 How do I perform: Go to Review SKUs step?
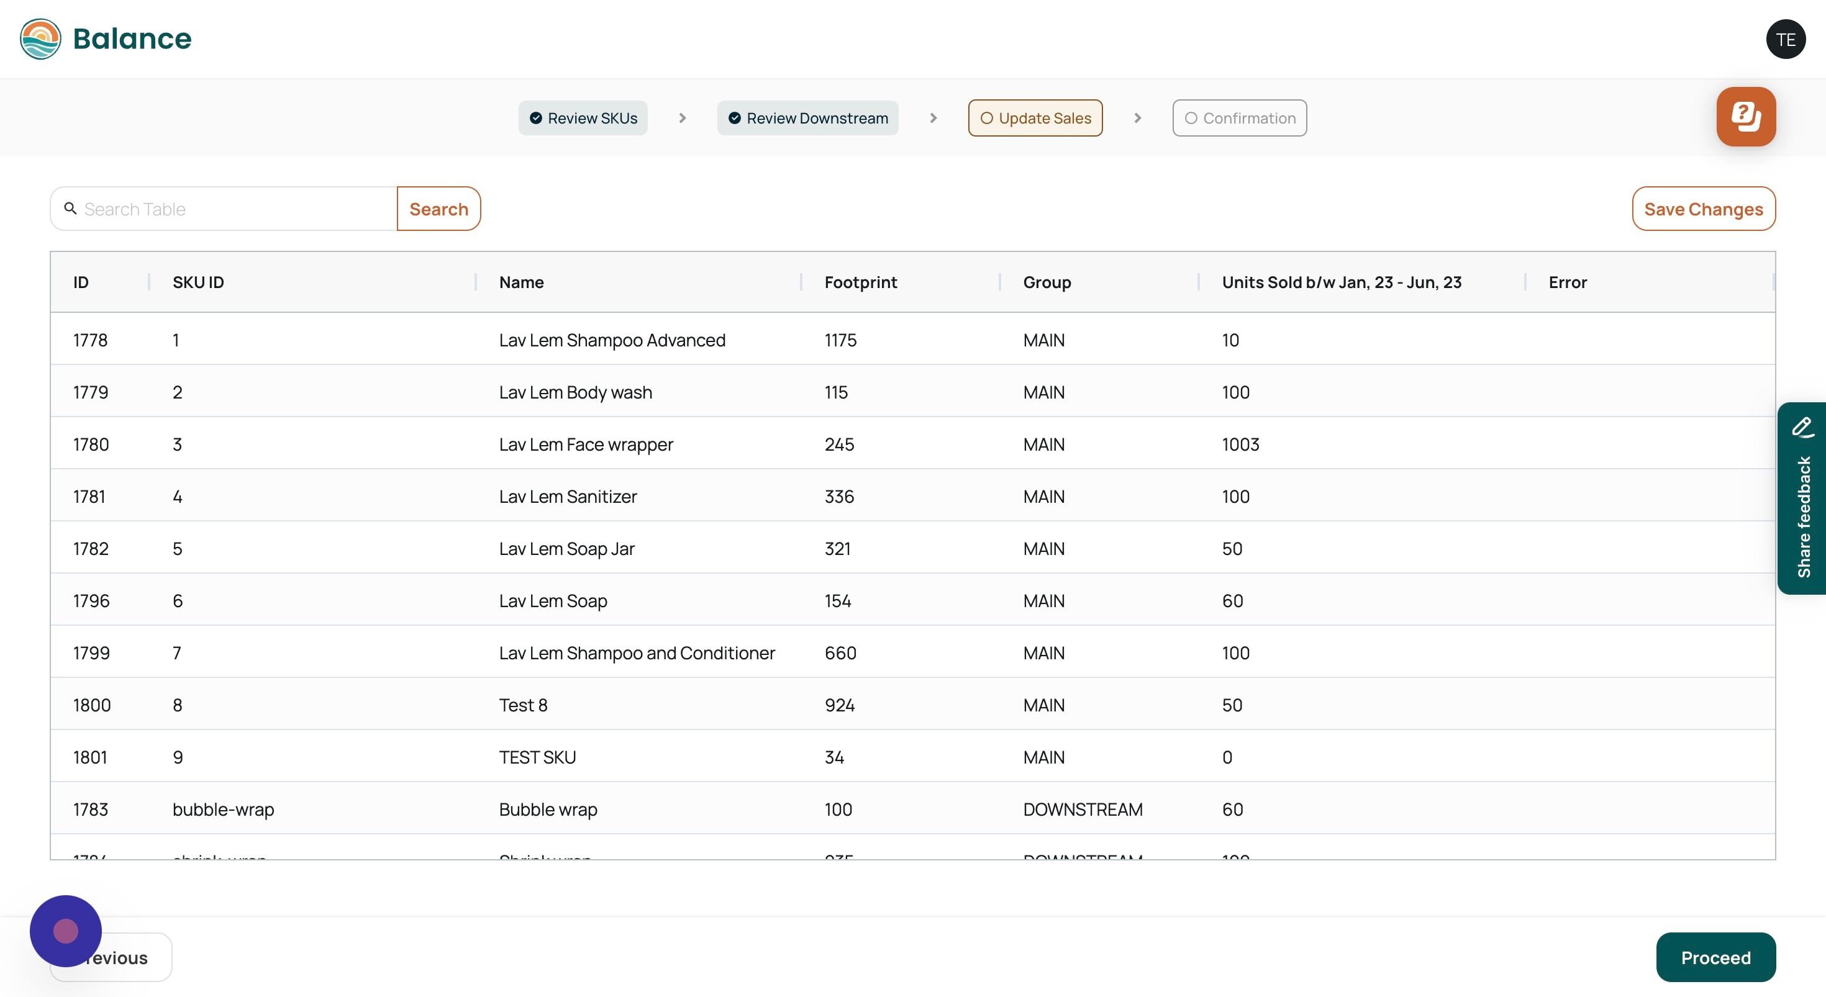(583, 119)
